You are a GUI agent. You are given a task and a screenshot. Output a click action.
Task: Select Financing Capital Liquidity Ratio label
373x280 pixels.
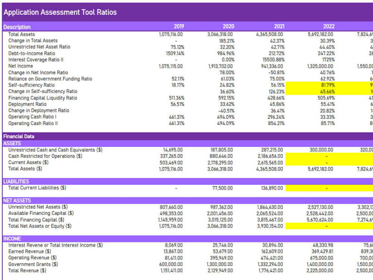point(43,98)
